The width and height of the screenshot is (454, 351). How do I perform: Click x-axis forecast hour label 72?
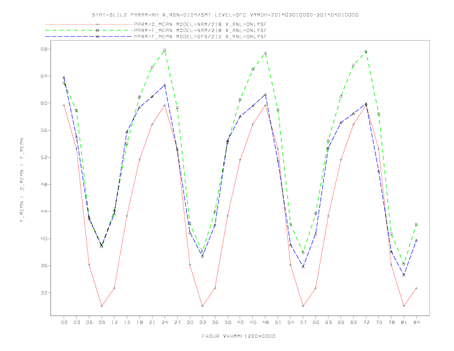click(x=366, y=322)
